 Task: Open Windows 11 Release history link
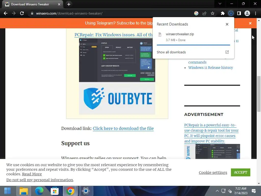point(211,68)
